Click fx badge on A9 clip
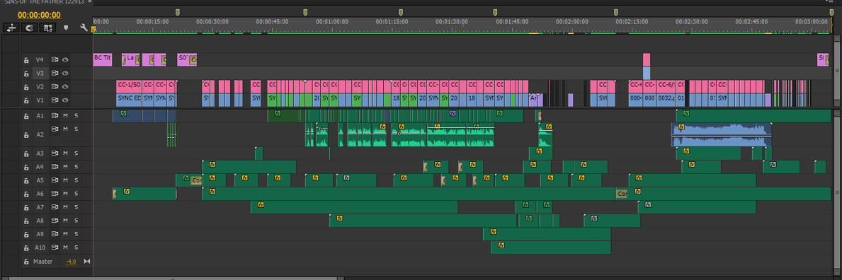 (493, 232)
